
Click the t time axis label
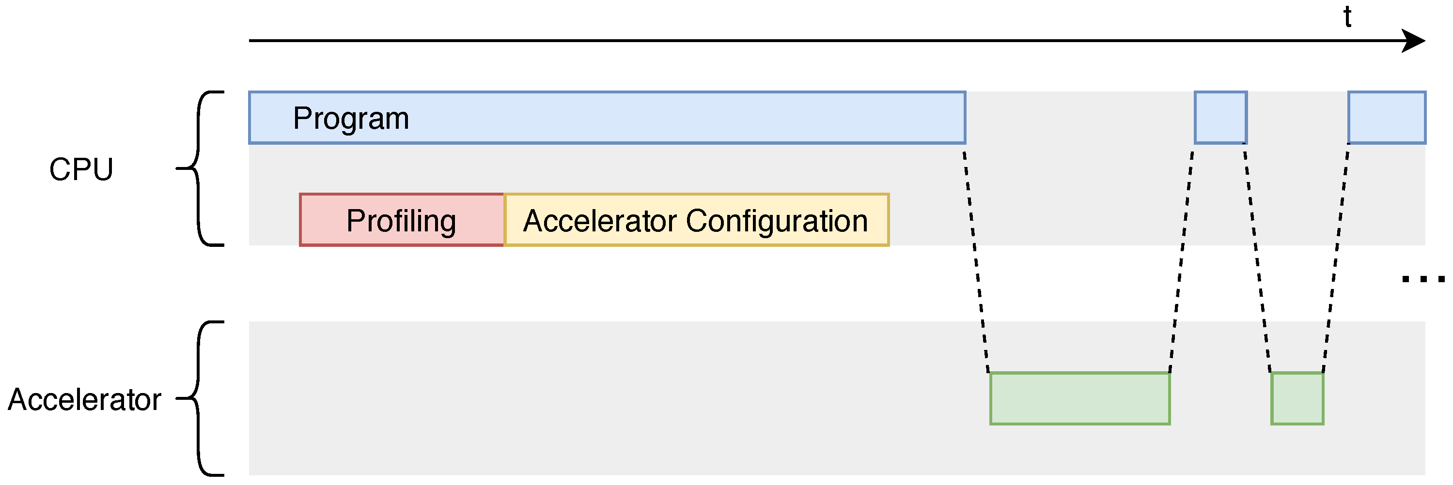click(1347, 17)
